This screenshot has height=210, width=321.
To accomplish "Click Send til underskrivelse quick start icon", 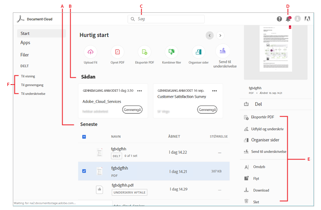I will [x=223, y=50].
